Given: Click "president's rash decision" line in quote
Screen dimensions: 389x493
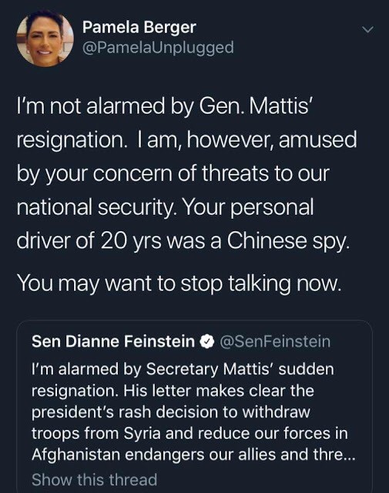Looking at the screenshot, I should point(171,412).
